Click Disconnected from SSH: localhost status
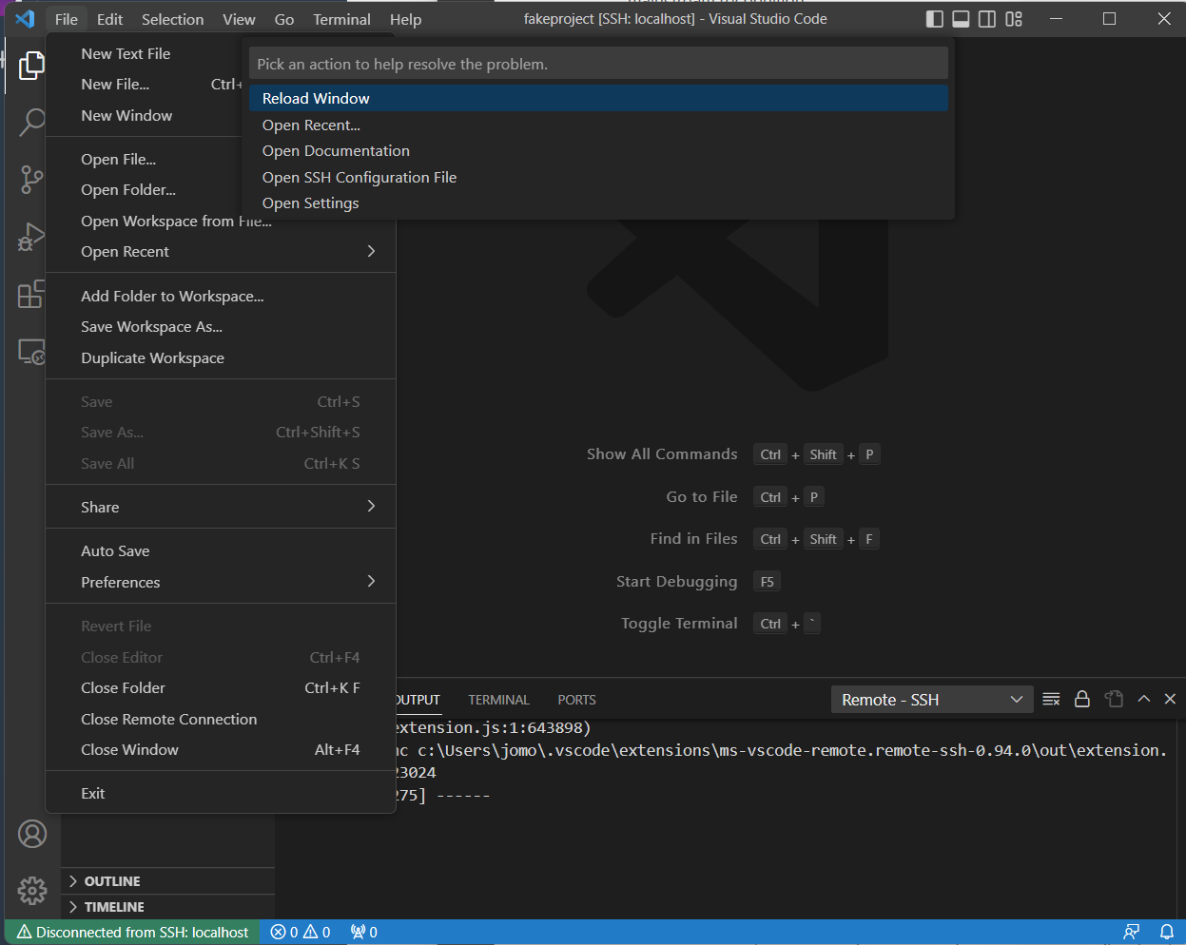The width and height of the screenshot is (1186, 945). [x=133, y=932]
